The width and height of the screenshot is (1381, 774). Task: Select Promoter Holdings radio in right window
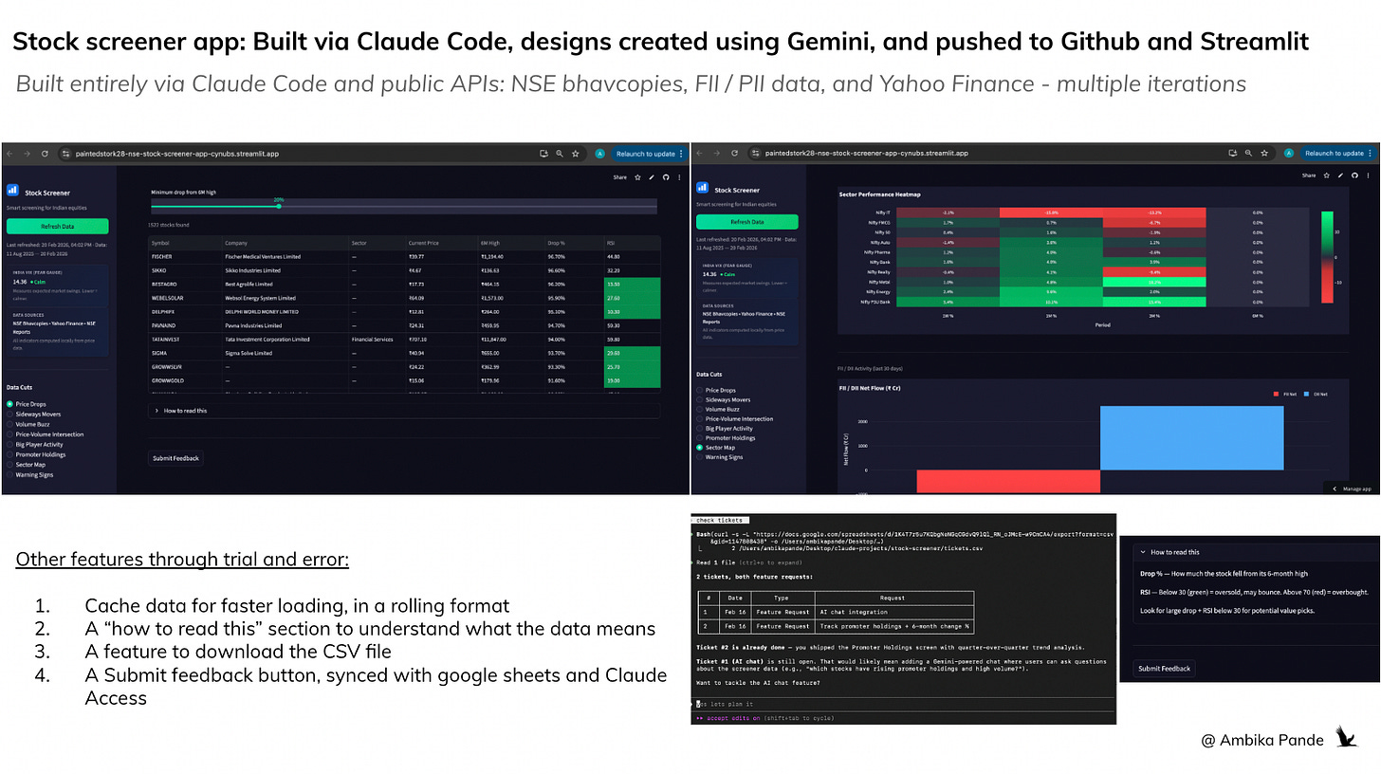tap(700, 438)
